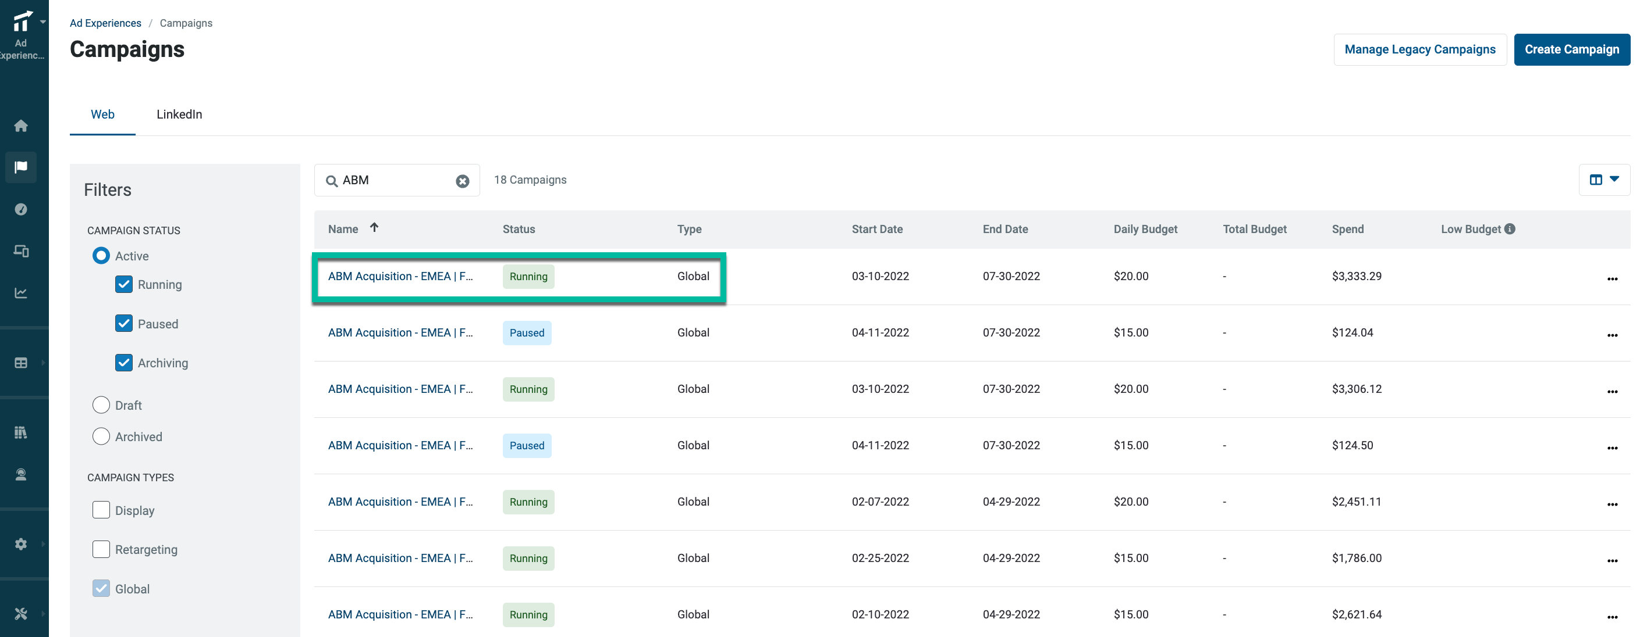Open the settings gear sidebar icon
Image resolution: width=1647 pixels, height=637 pixels.
click(x=21, y=544)
